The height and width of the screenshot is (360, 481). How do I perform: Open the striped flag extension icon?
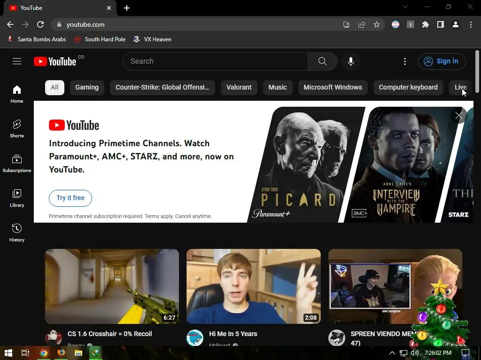(x=396, y=24)
